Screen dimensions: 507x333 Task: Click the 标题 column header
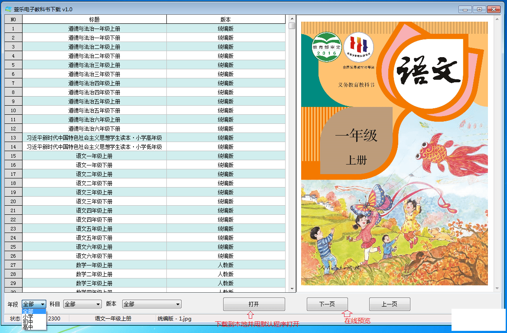click(x=94, y=19)
